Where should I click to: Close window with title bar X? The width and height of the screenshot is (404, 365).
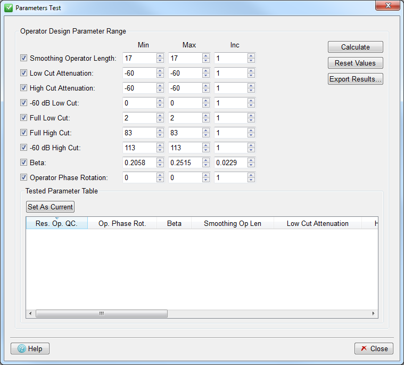(388, 5)
